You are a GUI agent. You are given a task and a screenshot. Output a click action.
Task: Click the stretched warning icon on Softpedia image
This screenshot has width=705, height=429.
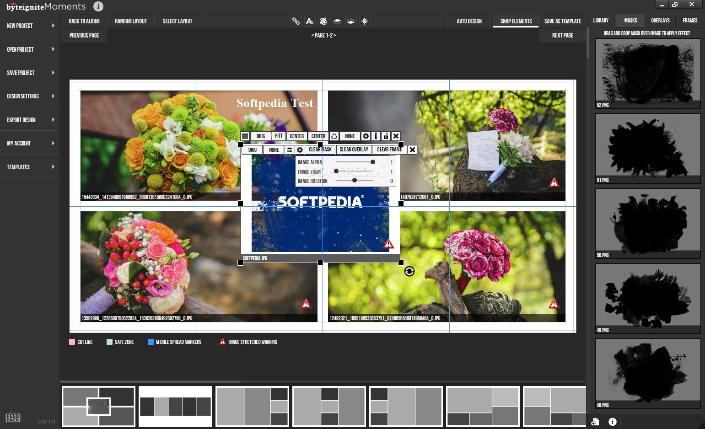tap(388, 244)
